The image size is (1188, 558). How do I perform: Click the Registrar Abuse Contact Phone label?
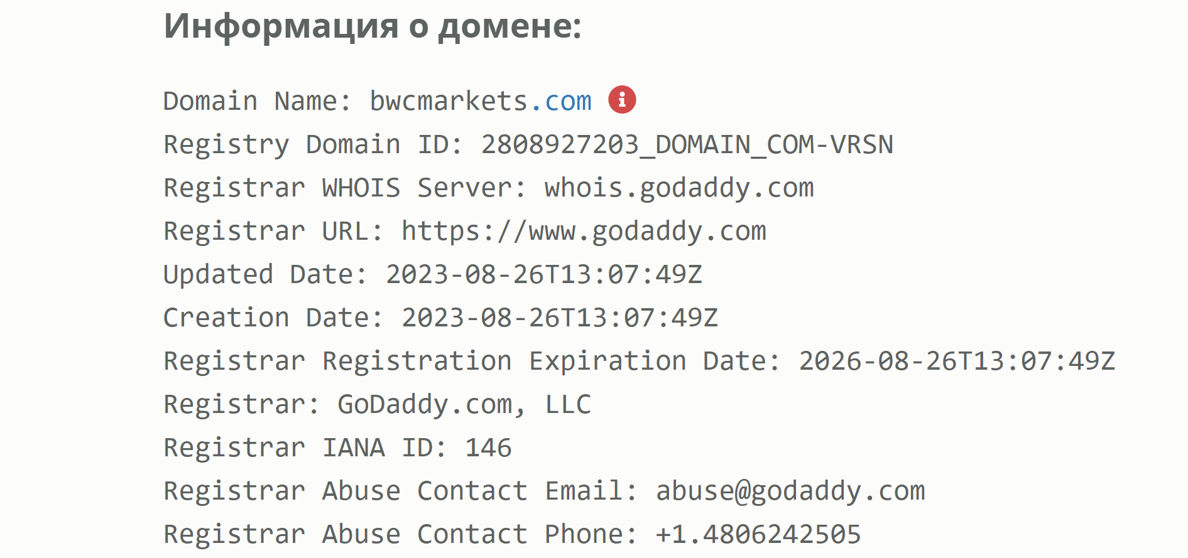click(401, 535)
